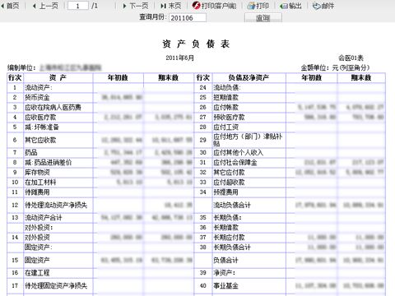Click the page number input field

[78, 6]
